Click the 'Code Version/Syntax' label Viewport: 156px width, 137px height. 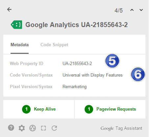(31, 75)
